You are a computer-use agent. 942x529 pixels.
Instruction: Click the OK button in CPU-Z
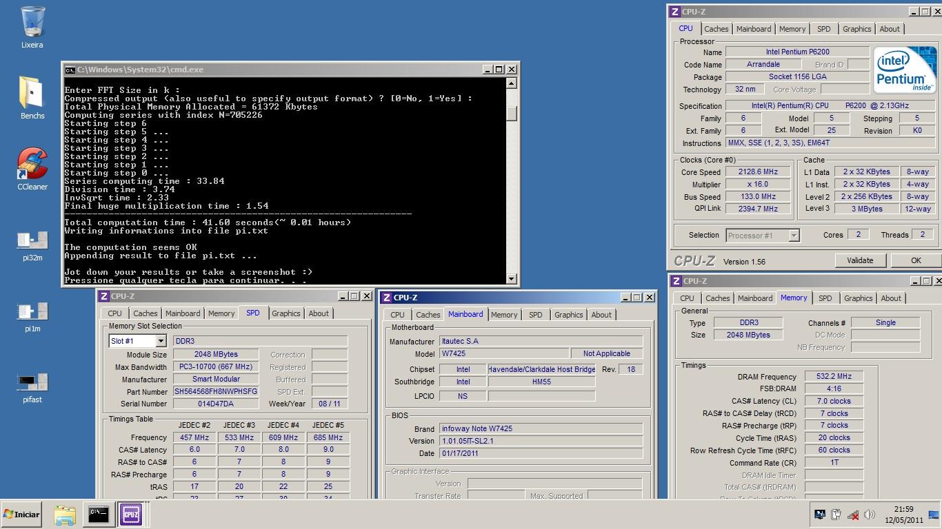click(916, 260)
